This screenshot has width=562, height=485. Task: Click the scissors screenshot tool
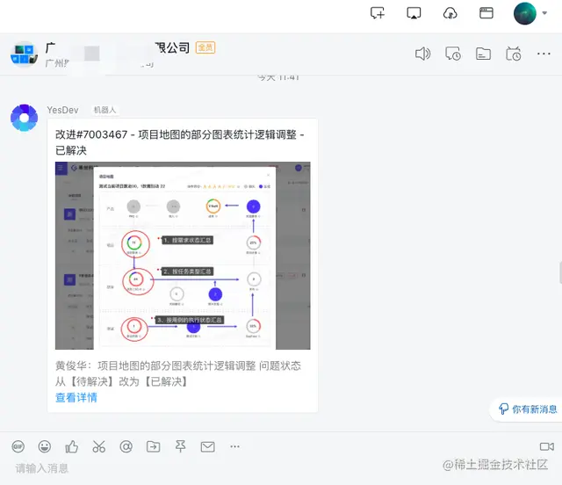coord(99,446)
